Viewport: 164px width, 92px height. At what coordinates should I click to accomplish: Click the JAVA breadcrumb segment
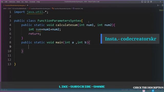[5, 8]
